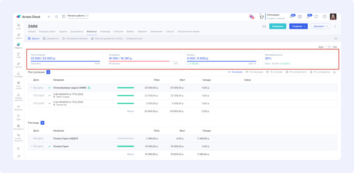Image resolution: width=354 pixels, height=173 pixels.
Task: Open the CRM section in left sidebar
Action: [x=18, y=55]
